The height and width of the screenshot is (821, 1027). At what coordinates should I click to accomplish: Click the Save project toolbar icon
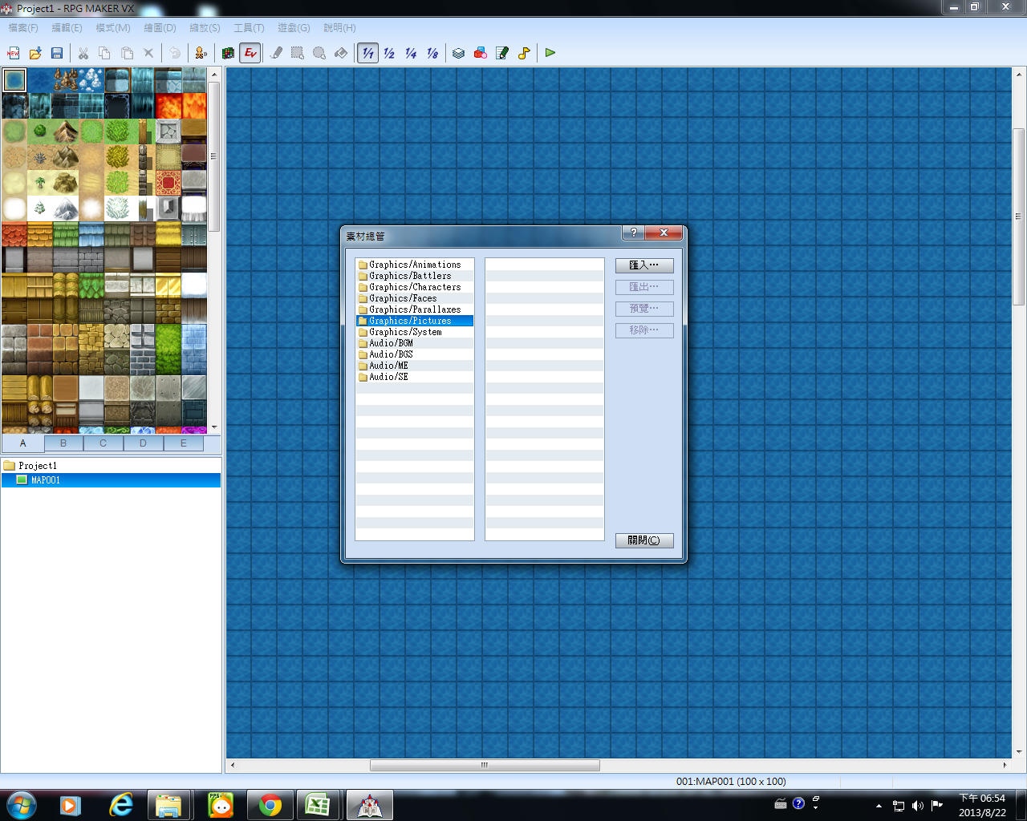click(57, 53)
